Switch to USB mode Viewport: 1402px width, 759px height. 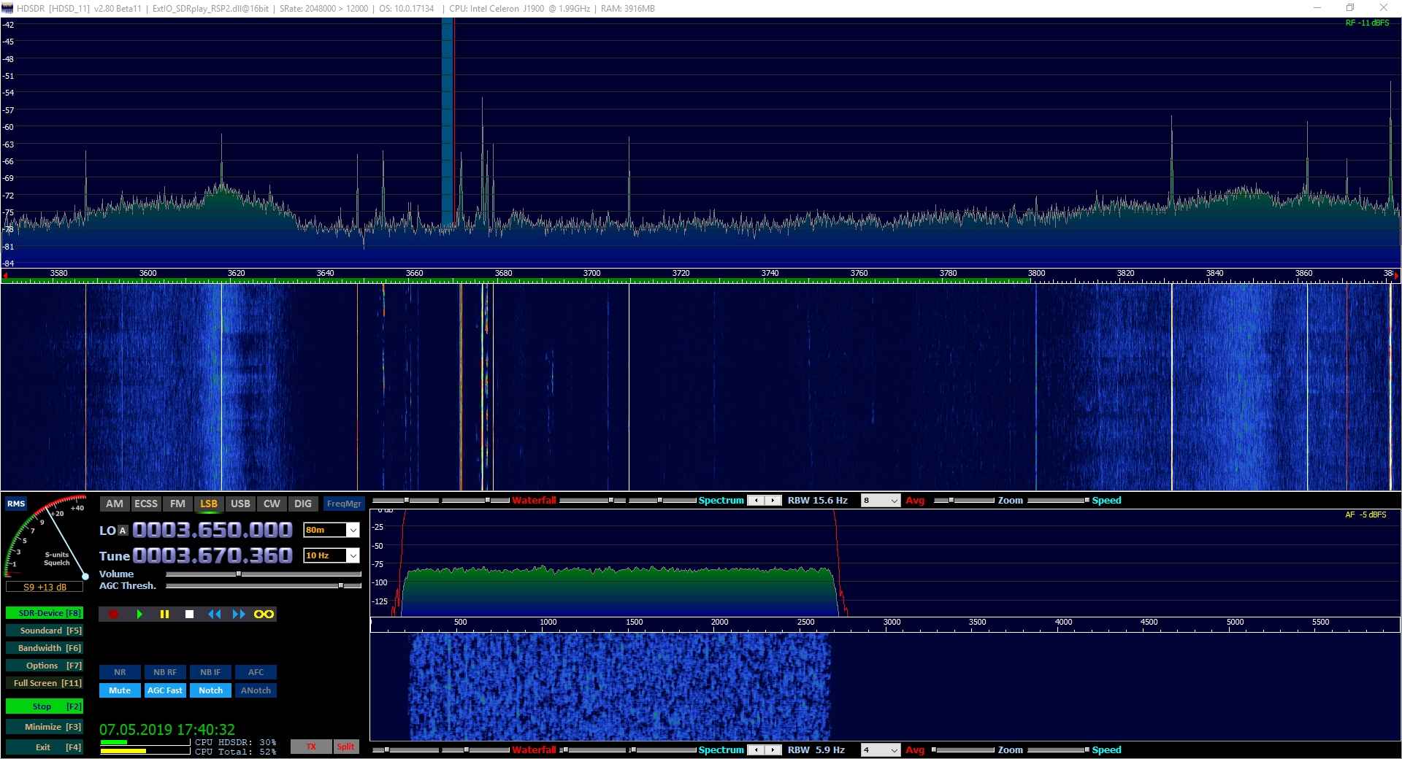[x=240, y=504]
